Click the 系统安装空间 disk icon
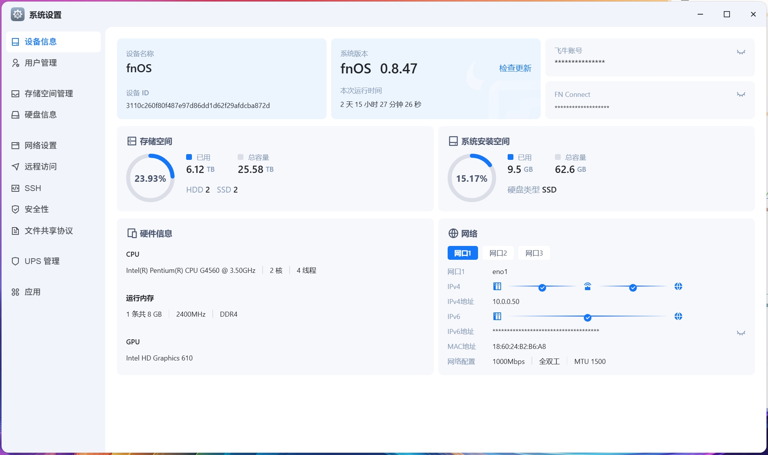 [x=453, y=141]
